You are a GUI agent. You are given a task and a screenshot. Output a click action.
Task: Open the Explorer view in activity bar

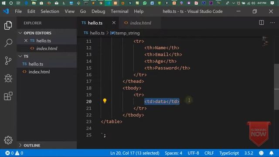(8, 25)
